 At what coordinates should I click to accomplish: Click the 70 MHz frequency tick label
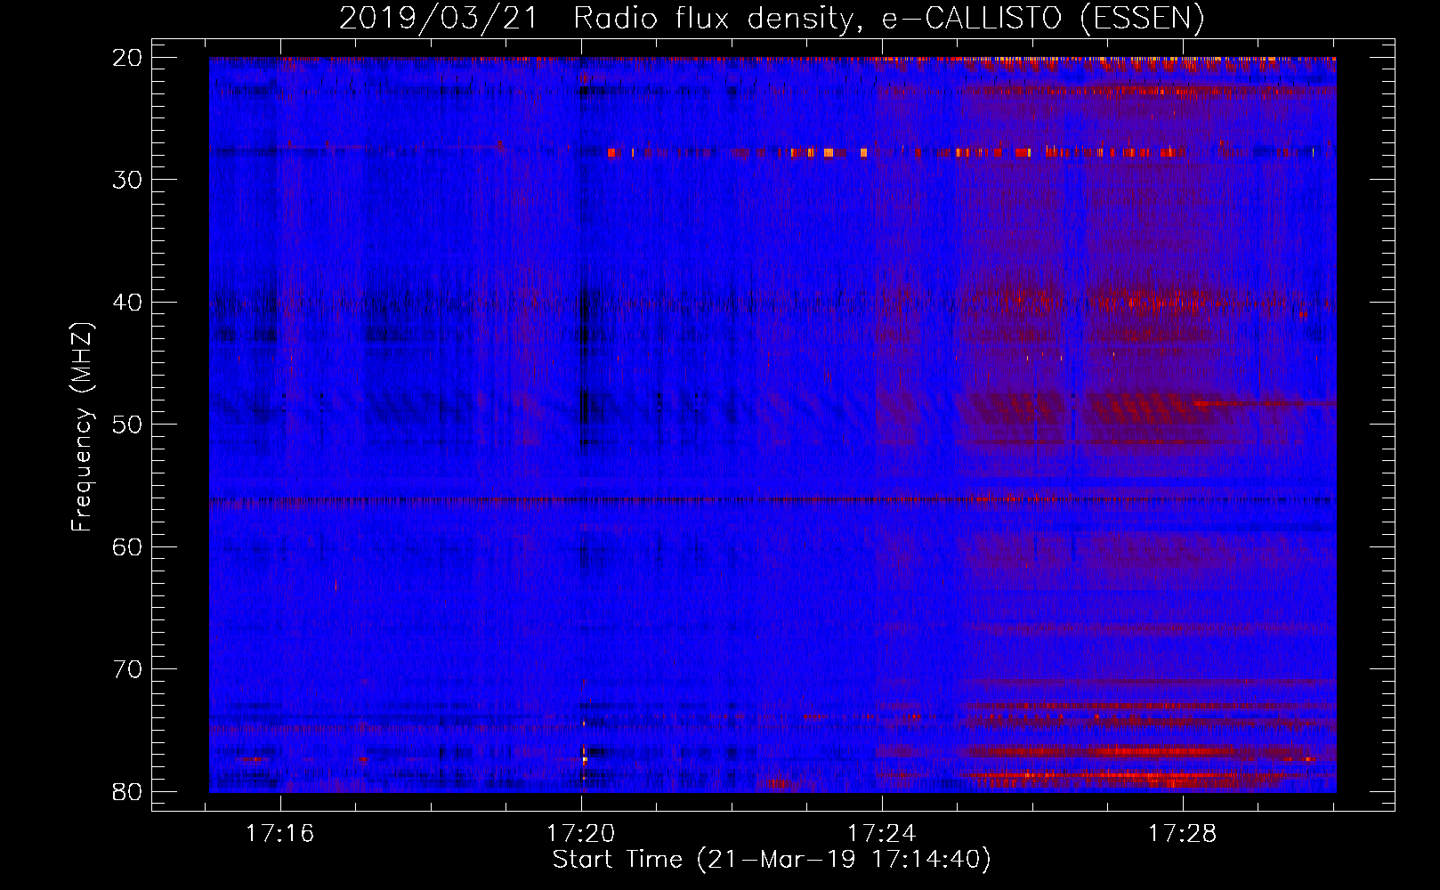click(x=128, y=669)
